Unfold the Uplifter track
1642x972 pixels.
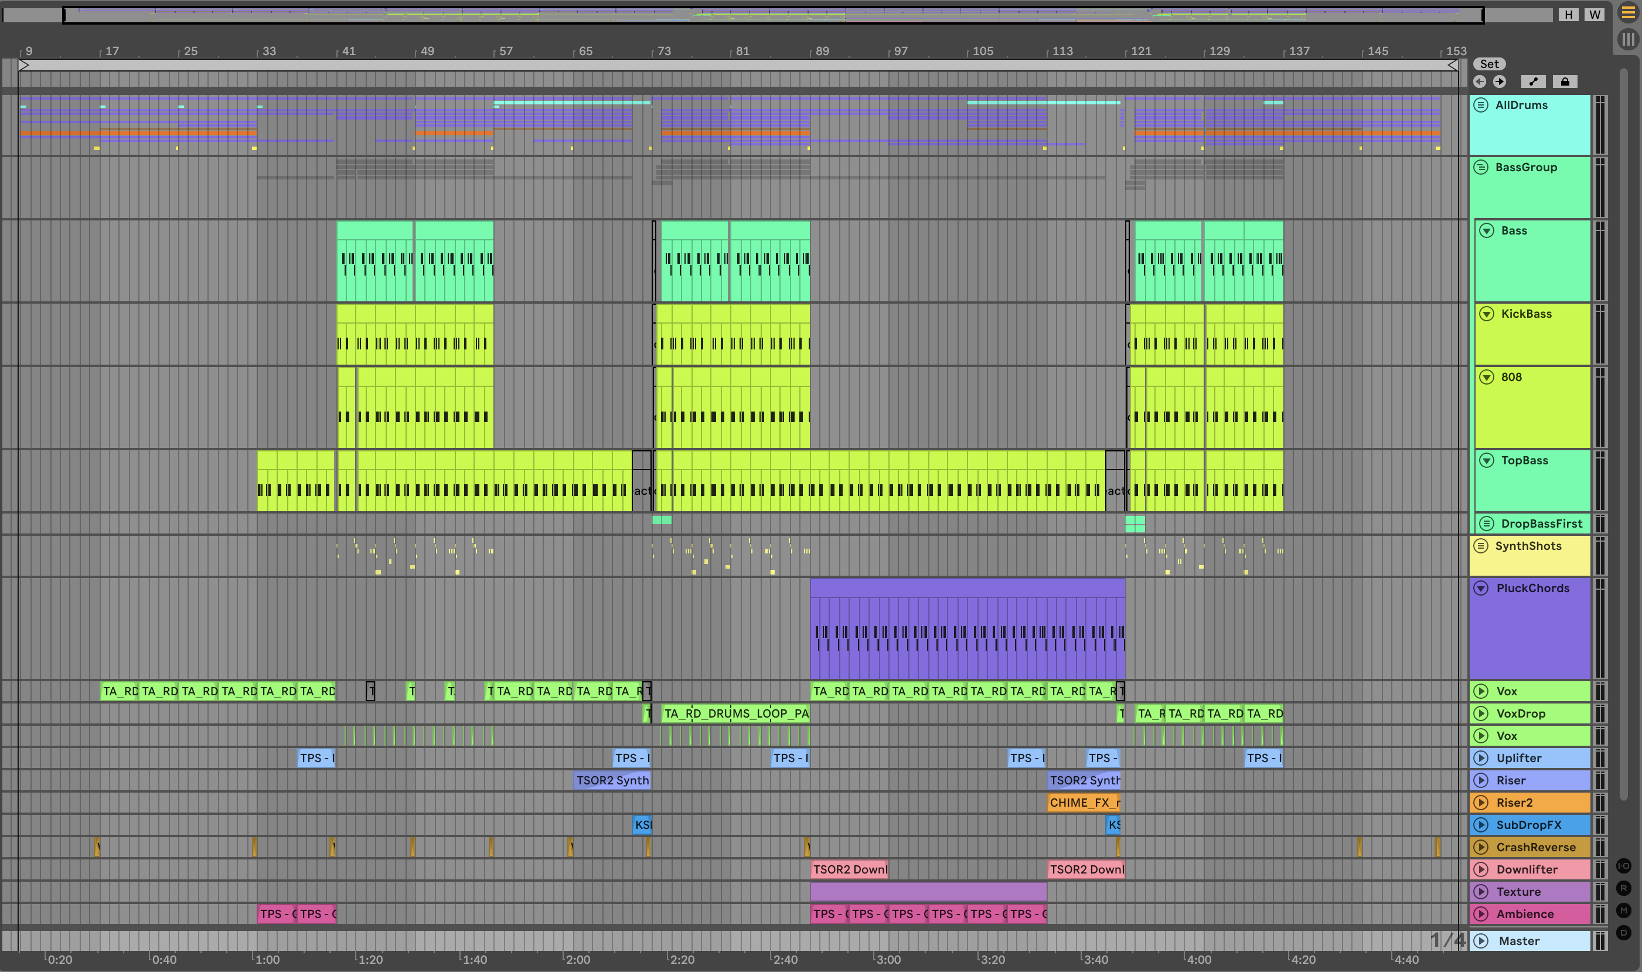coord(1481,758)
